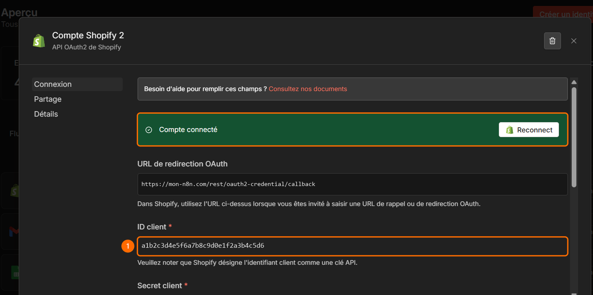Click the scrollbar down arrow in dialog
This screenshot has height=295, width=593.
[x=574, y=293]
